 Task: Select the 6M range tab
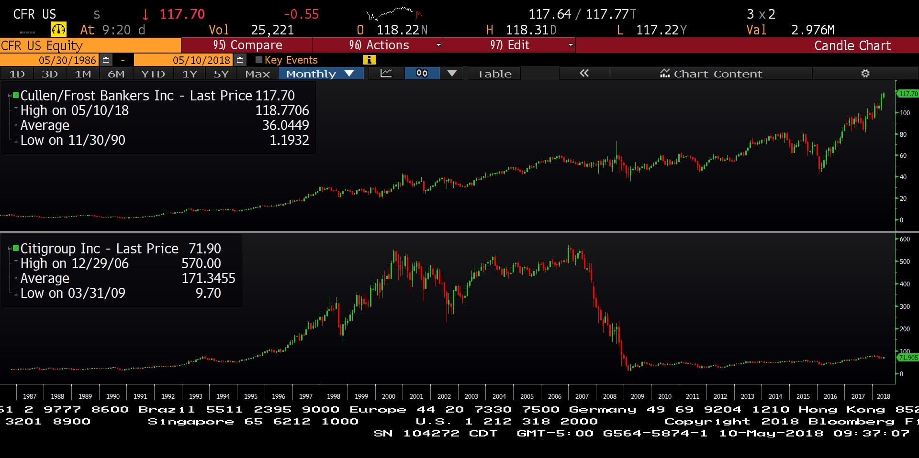tap(116, 74)
